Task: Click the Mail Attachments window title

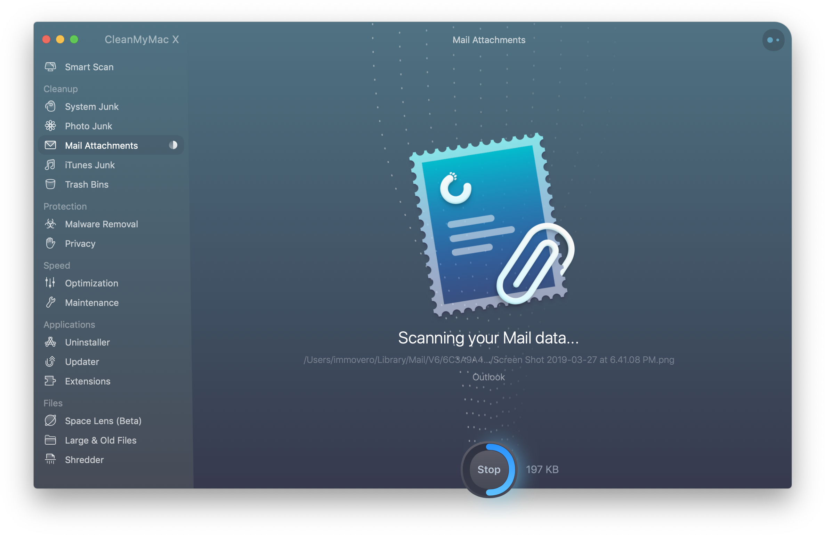Action: [x=489, y=40]
